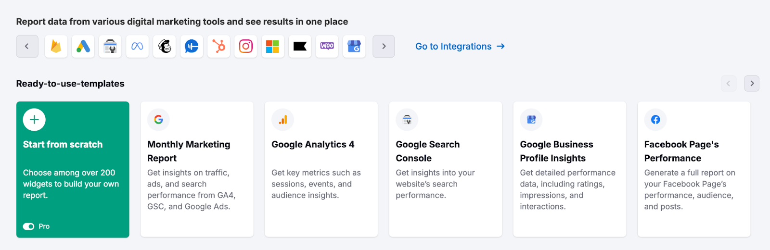Screen dimensions: 770x250
Task: Follow the Go to Integrations link
Action: pyautogui.click(x=460, y=47)
